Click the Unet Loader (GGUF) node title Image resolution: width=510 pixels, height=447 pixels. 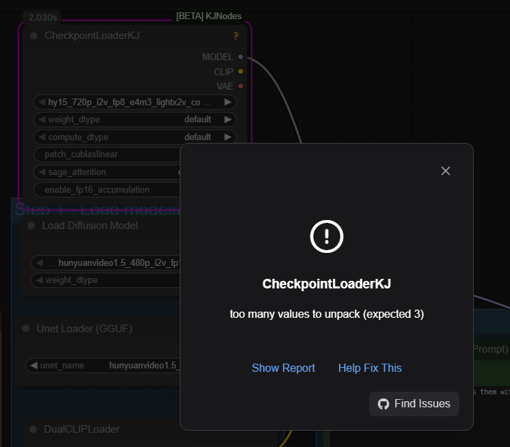[84, 329]
